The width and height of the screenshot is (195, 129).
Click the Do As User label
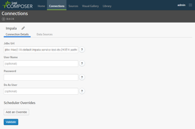10,85
